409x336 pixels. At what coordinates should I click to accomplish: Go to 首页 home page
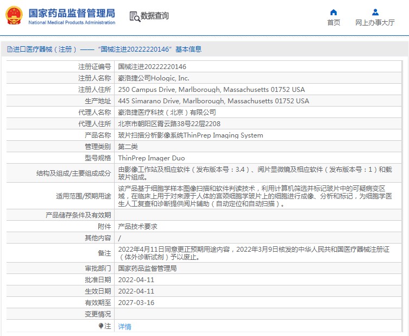coord(334,23)
